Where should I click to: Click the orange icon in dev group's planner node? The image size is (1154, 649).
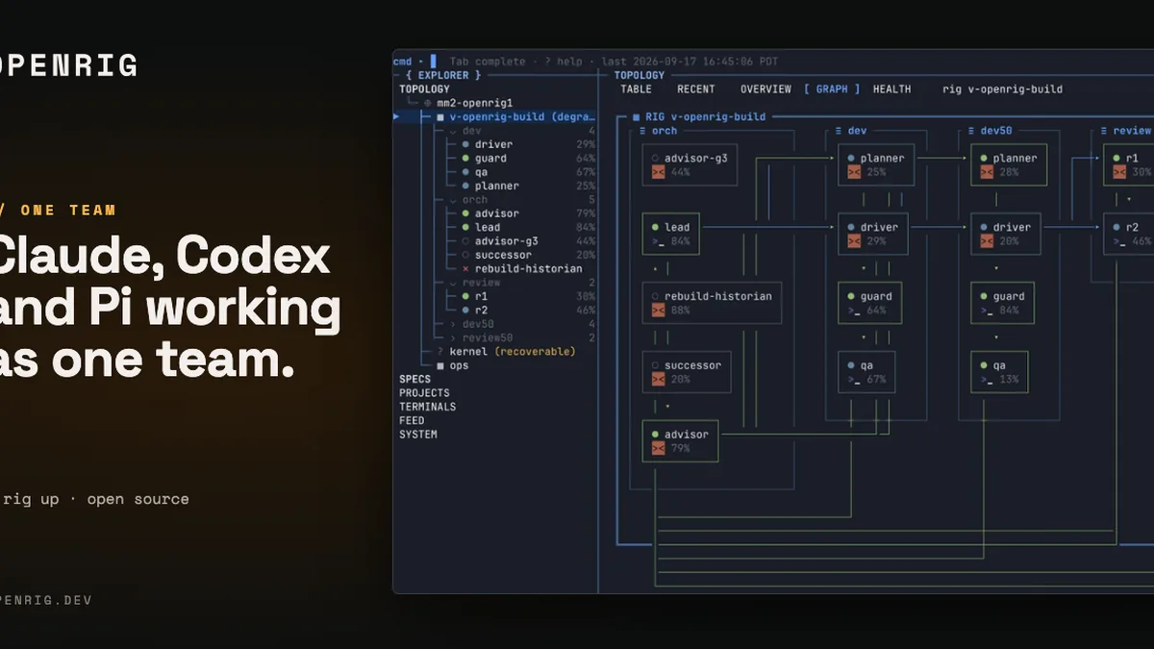(854, 172)
